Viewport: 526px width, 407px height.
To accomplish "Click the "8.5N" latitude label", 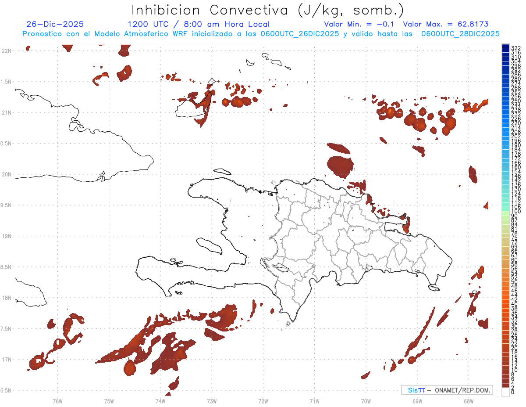I will point(6,267).
